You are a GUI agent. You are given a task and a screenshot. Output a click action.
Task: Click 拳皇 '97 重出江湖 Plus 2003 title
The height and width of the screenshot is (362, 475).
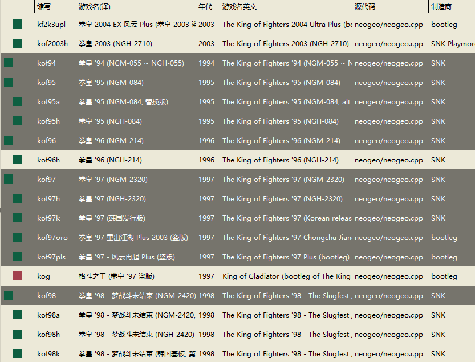[133, 238]
